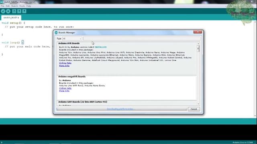Select the Arduino megaAVR Boards entry title
The height and width of the screenshot is (144, 257).
[x=72, y=76]
